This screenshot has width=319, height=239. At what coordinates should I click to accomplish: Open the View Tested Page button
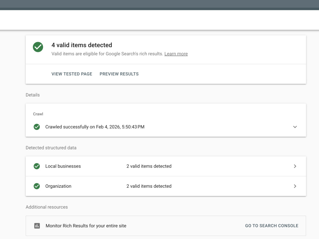pos(72,74)
